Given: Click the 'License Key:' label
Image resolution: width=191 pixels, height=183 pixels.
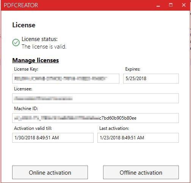Looking at the screenshot, I should point(26,69).
